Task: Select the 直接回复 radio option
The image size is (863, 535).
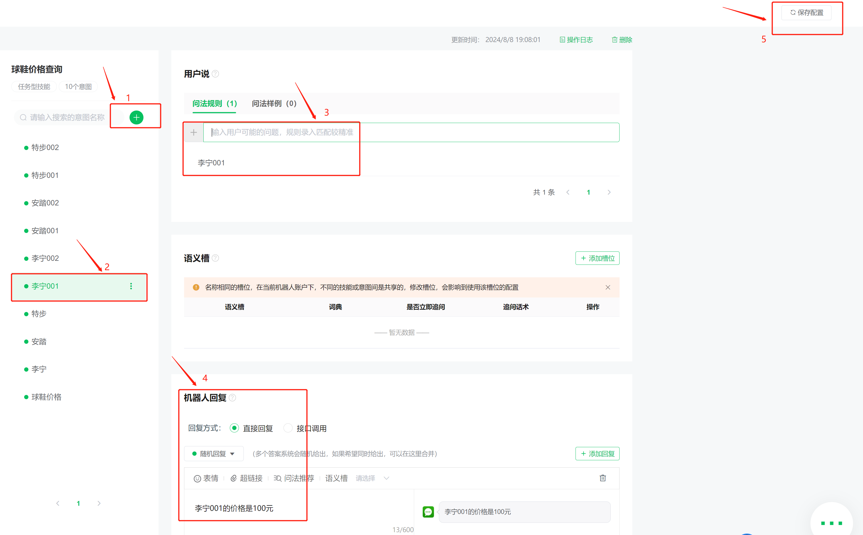Action: click(x=234, y=428)
